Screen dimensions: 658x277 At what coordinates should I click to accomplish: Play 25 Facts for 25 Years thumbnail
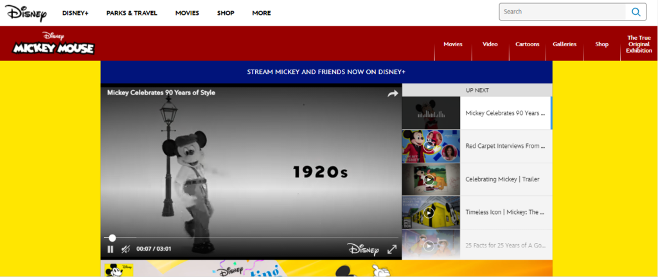coord(431,245)
